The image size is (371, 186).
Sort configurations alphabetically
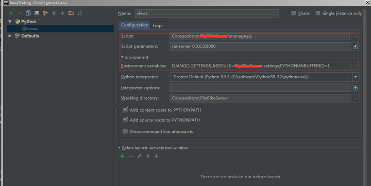click(x=79, y=13)
